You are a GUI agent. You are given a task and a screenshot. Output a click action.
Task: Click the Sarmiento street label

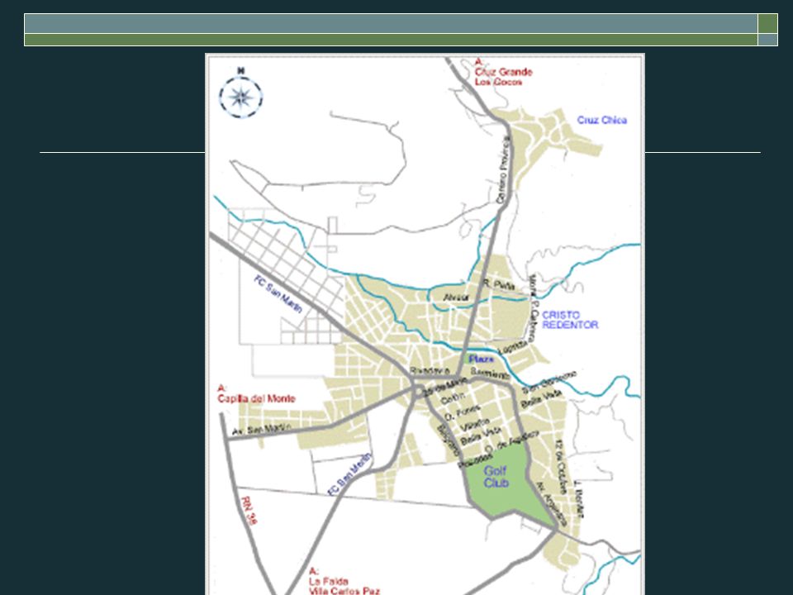click(490, 374)
